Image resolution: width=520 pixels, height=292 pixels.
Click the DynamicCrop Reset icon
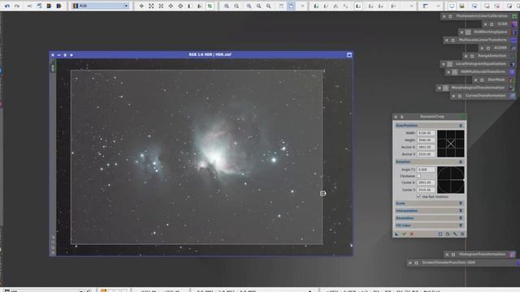(x=462, y=234)
